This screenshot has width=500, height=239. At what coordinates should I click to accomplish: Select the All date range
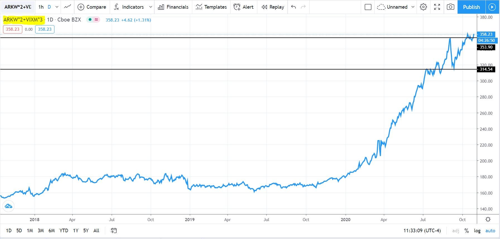(x=96, y=231)
